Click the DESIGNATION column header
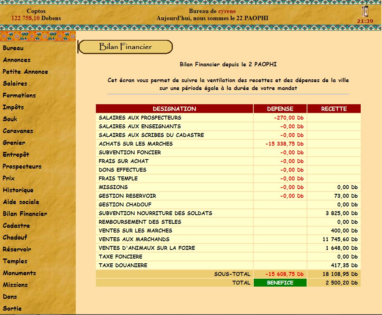 [174, 109]
